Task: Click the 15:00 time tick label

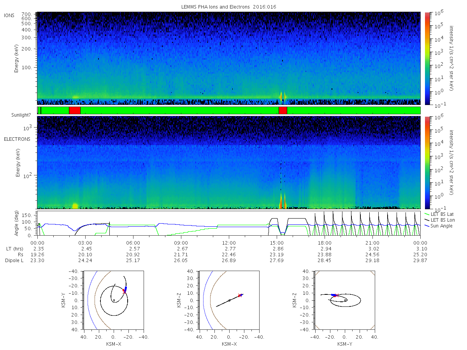Action: (277, 242)
